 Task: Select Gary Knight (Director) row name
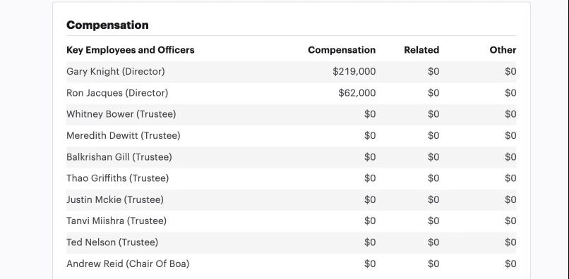pyautogui.click(x=115, y=71)
